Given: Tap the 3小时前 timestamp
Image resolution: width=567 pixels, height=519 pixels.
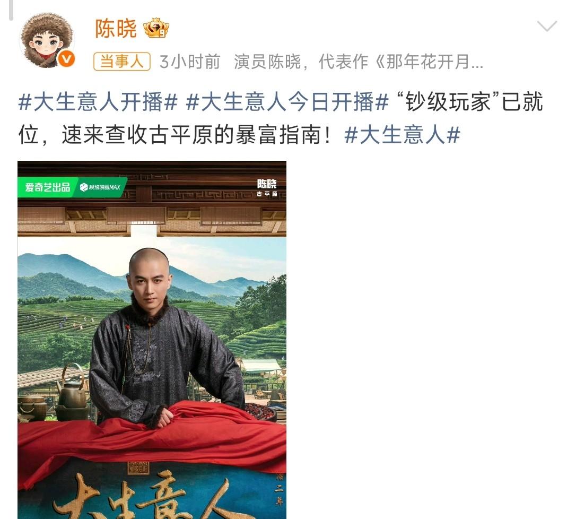Looking at the screenshot, I should point(190,62).
